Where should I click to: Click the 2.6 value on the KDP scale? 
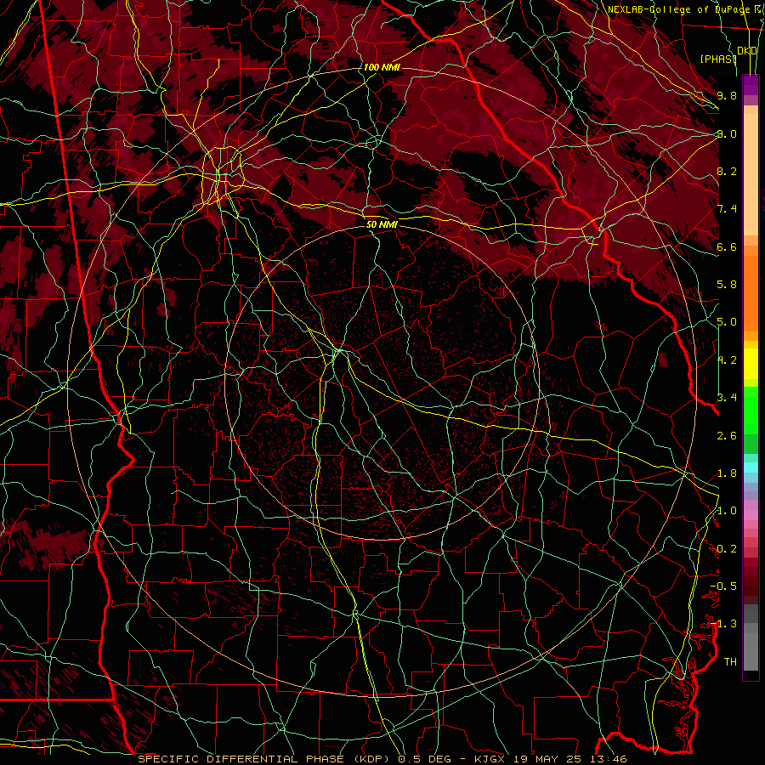click(727, 436)
